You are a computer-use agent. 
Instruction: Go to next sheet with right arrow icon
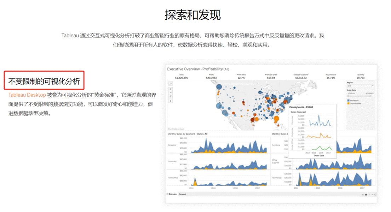372,195
